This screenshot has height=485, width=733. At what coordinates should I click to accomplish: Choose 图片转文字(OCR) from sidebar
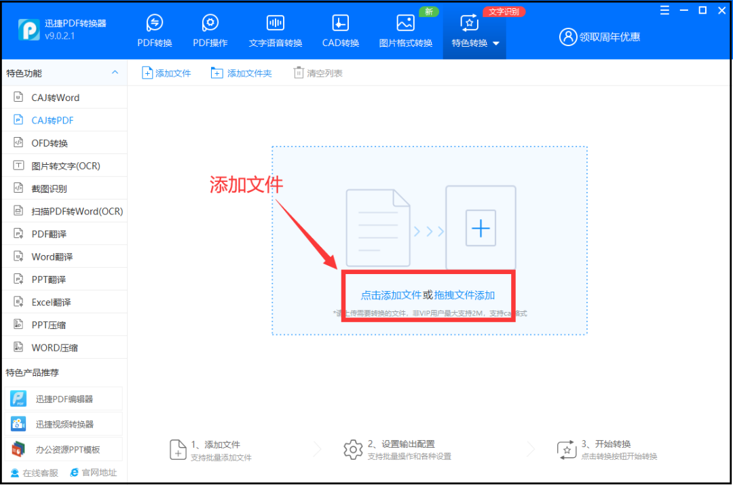pos(65,166)
